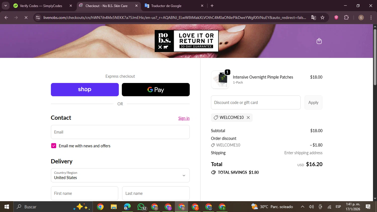The image size is (377, 212).
Task: Open a new browser tab
Action: coord(212,6)
